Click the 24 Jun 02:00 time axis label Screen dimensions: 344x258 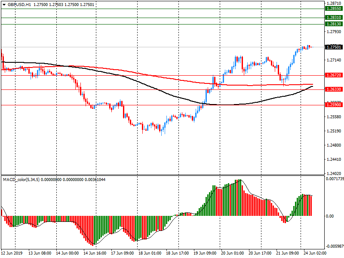click(x=315, y=253)
